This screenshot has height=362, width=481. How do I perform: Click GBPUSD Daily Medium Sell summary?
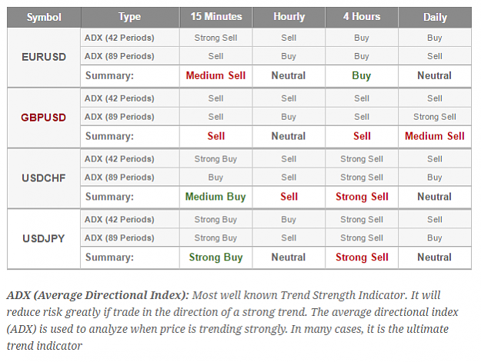tap(435, 136)
